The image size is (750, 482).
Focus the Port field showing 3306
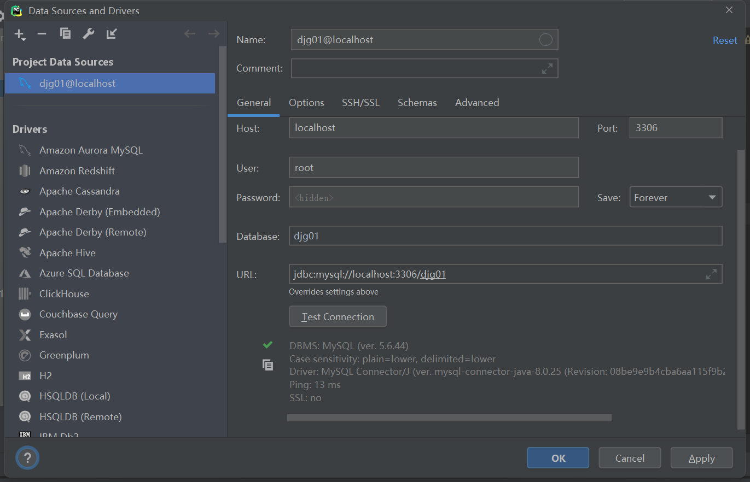[x=676, y=128]
